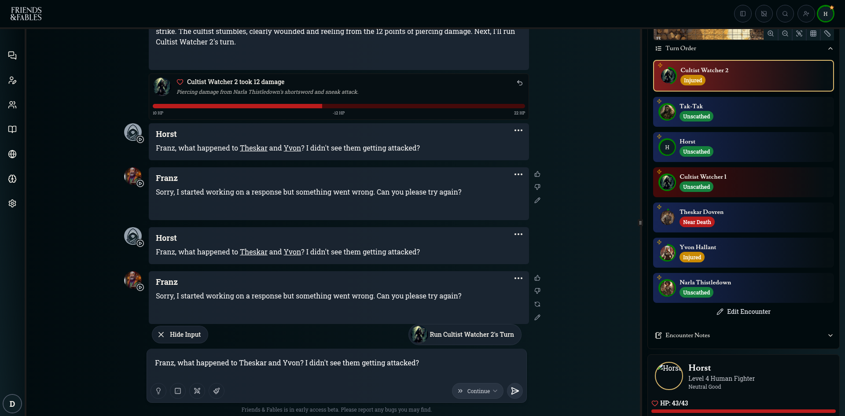
Task: Open the chat tab in left sidebar
Action: (12, 55)
